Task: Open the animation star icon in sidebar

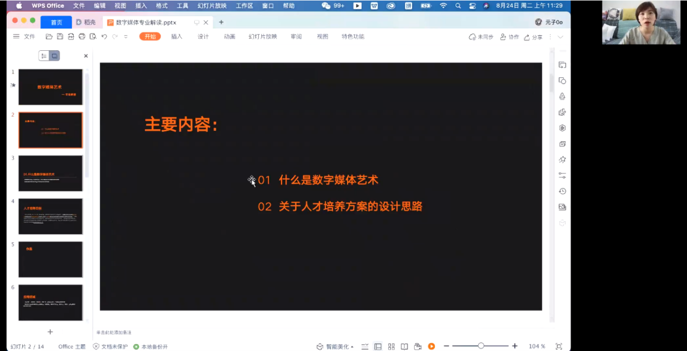Action: [x=562, y=160]
